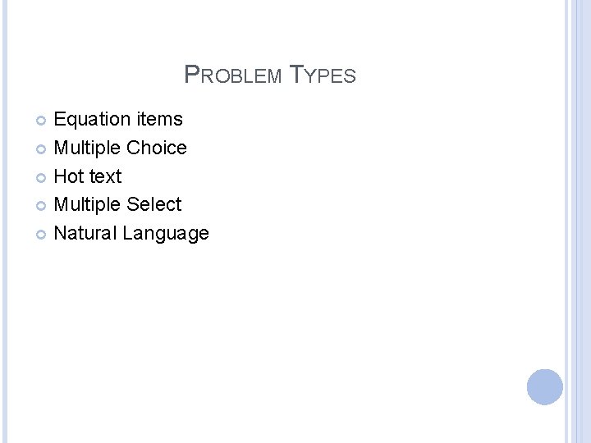Screen dimensions: 591x443
Task: Click the large blue circle decoration
Action: click(545, 387)
